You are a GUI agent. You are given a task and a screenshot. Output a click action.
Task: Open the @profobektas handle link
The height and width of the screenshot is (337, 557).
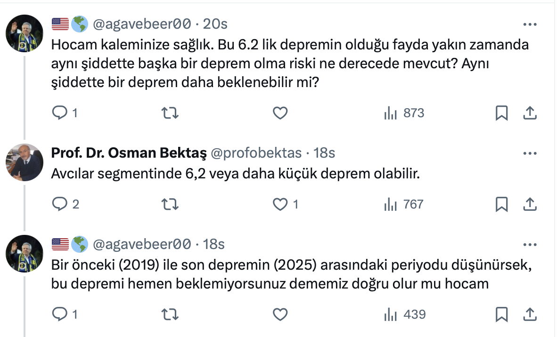[255, 153]
